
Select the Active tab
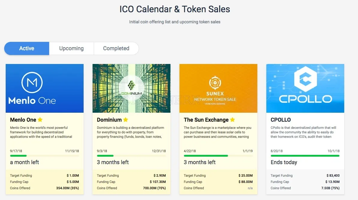(27, 48)
